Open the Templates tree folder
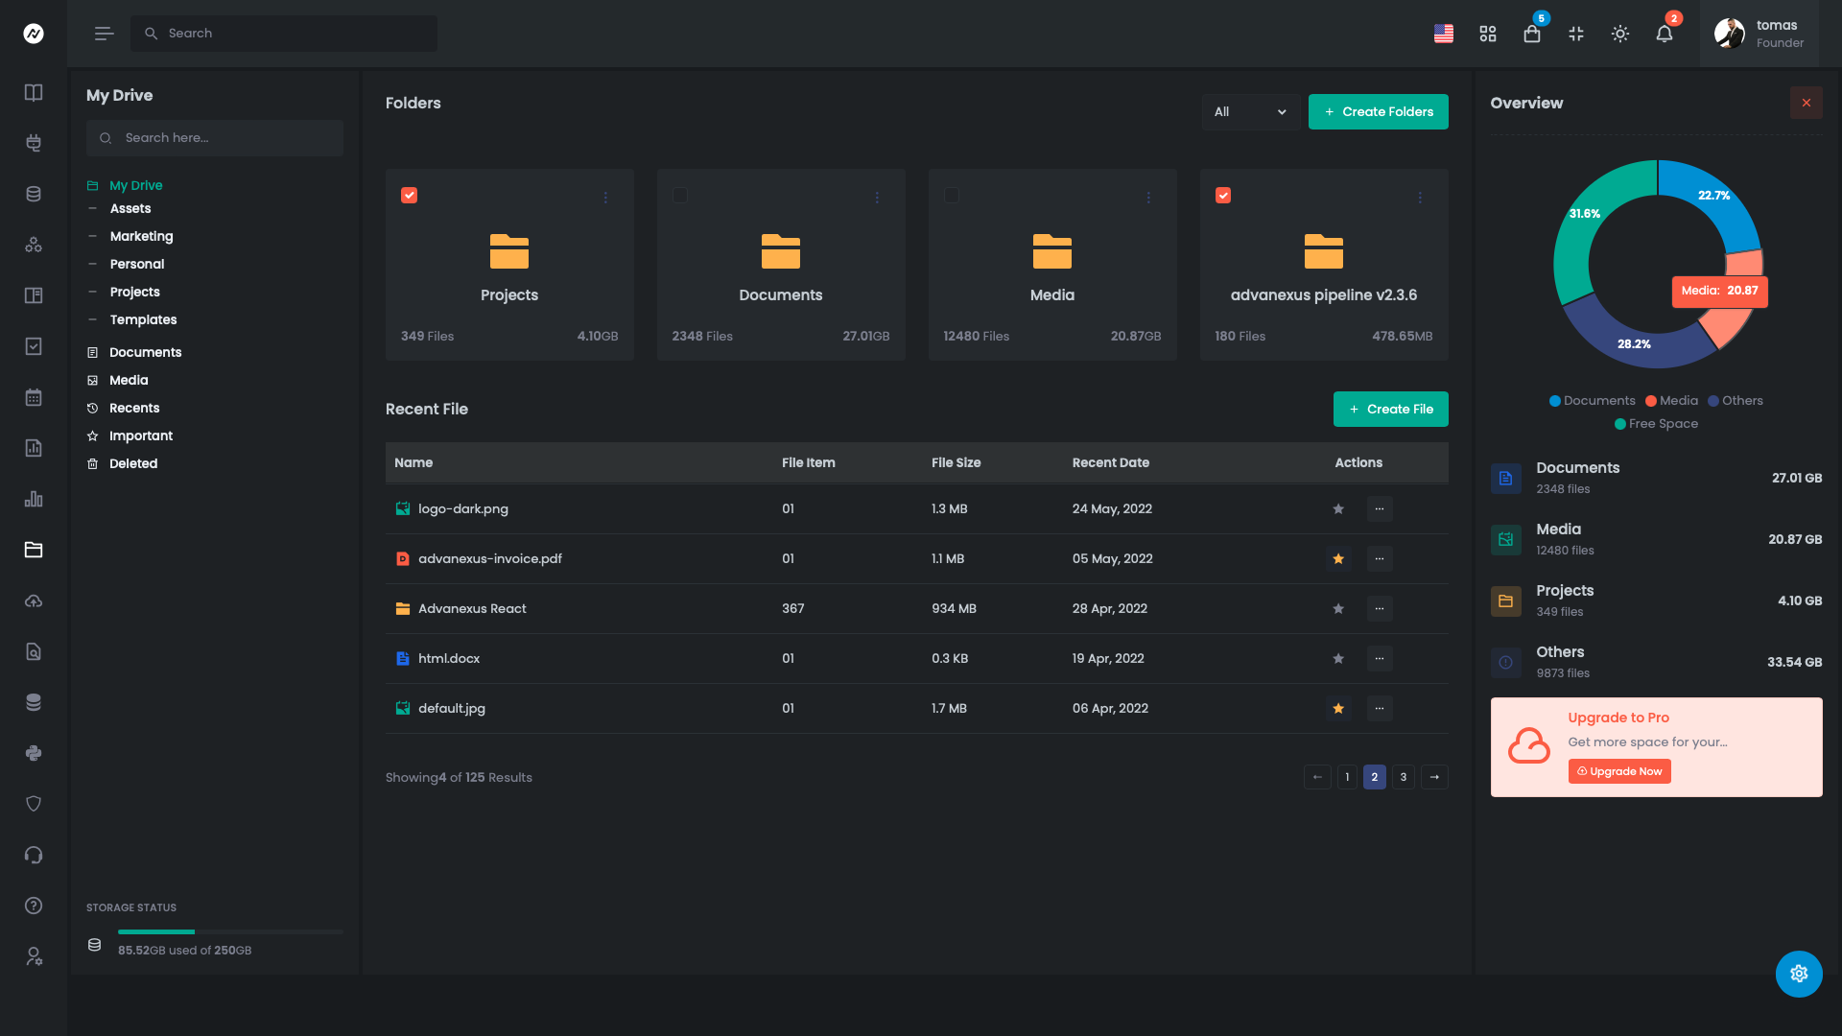 tap(143, 319)
